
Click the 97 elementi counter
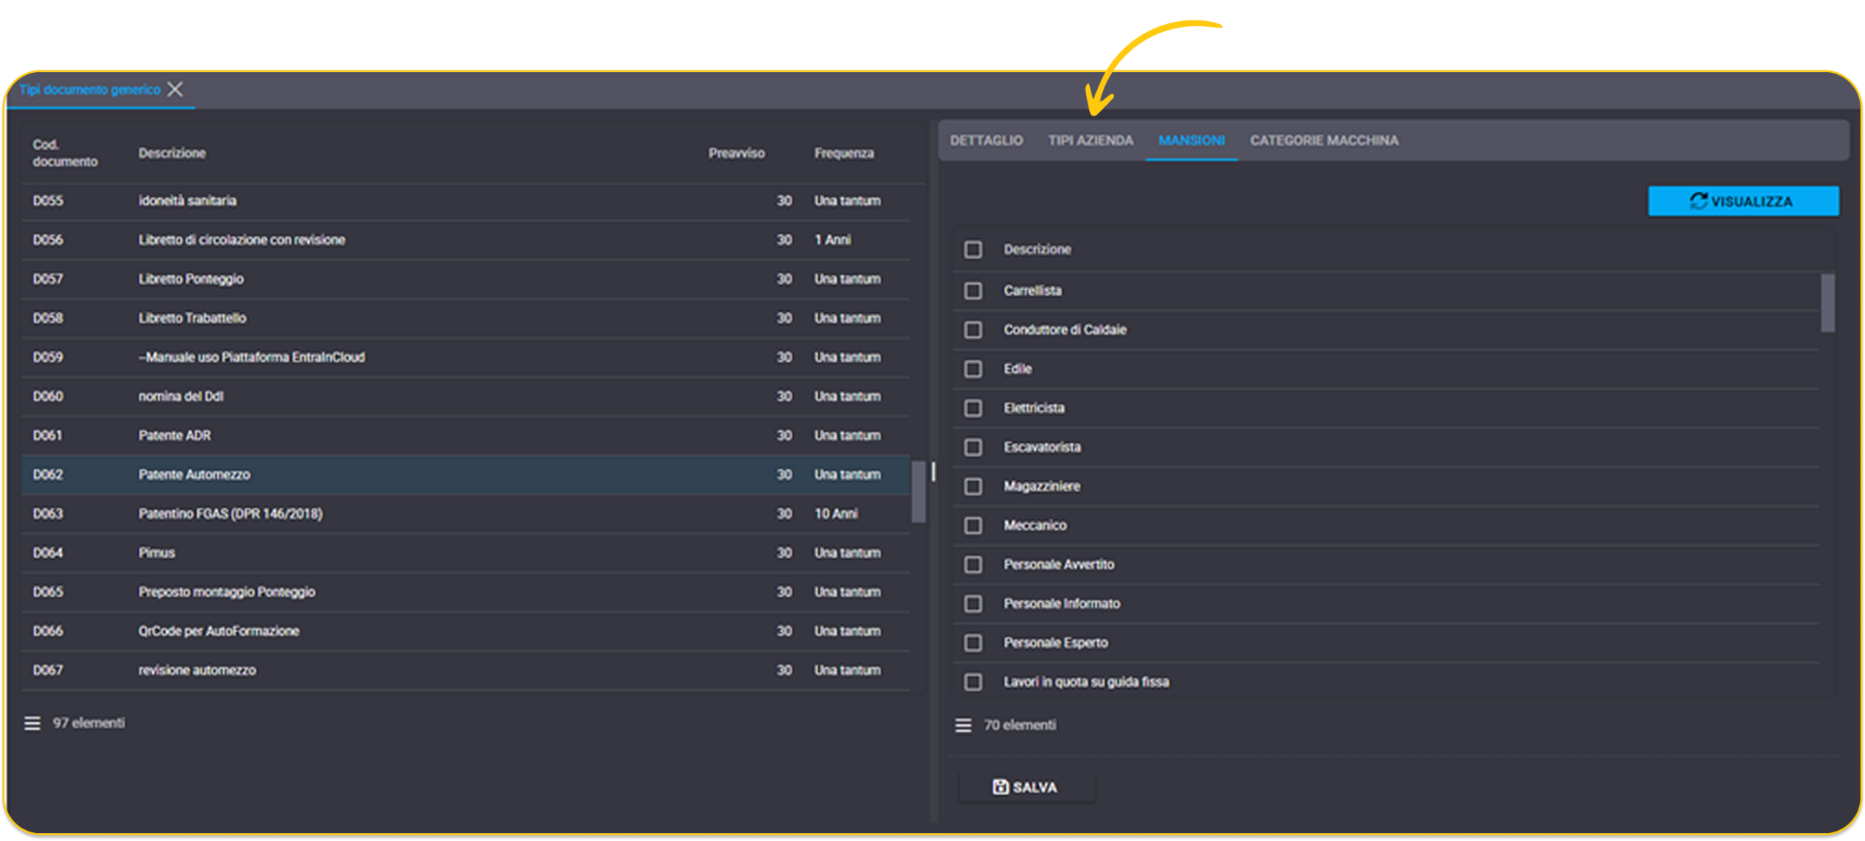pyautogui.click(x=88, y=723)
